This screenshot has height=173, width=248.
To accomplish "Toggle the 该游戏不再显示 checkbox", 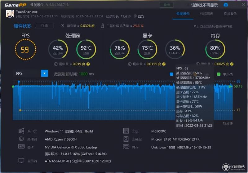I will click(x=188, y=5).
